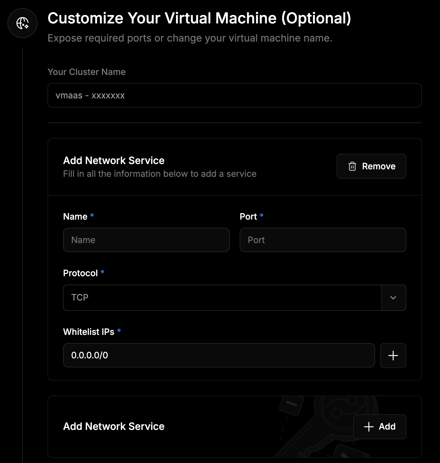
Task: Edit the 0.0.0.0/0 whitelist entry
Action: [219, 355]
